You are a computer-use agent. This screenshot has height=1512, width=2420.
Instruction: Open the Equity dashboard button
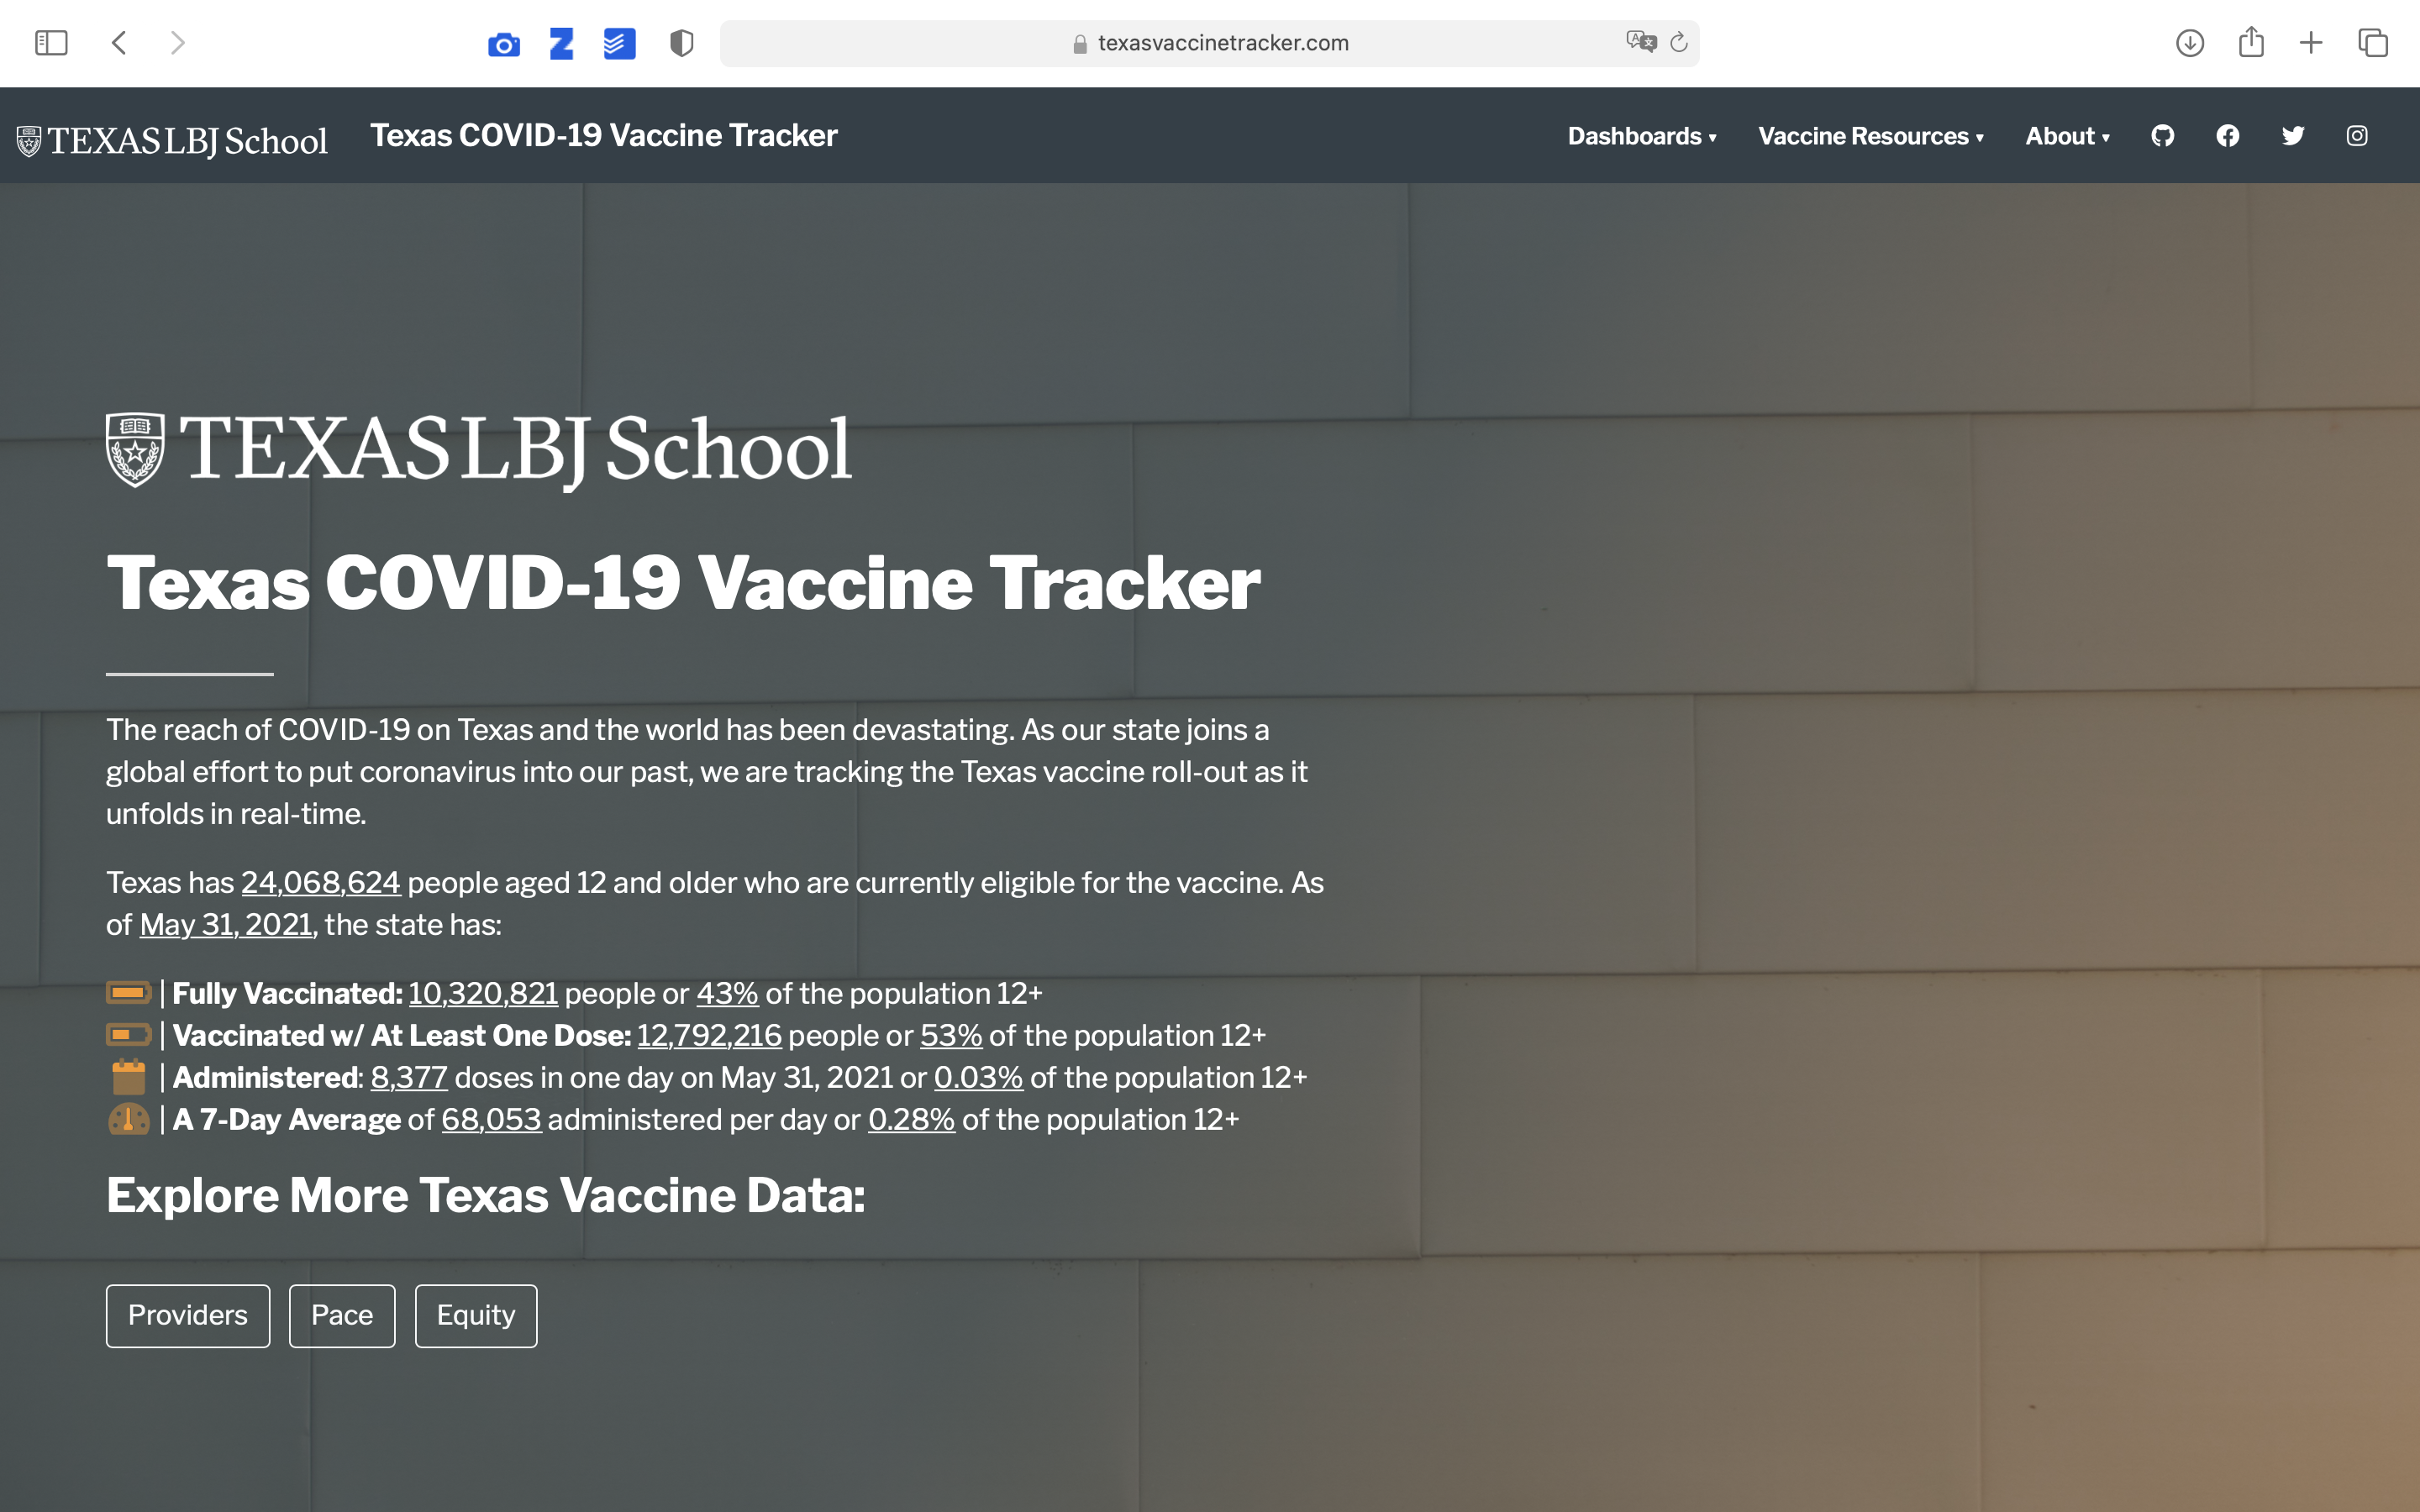476,1315
